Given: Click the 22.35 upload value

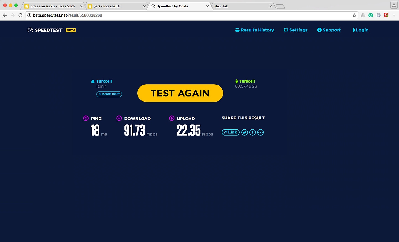Looking at the screenshot, I should click(x=189, y=130).
